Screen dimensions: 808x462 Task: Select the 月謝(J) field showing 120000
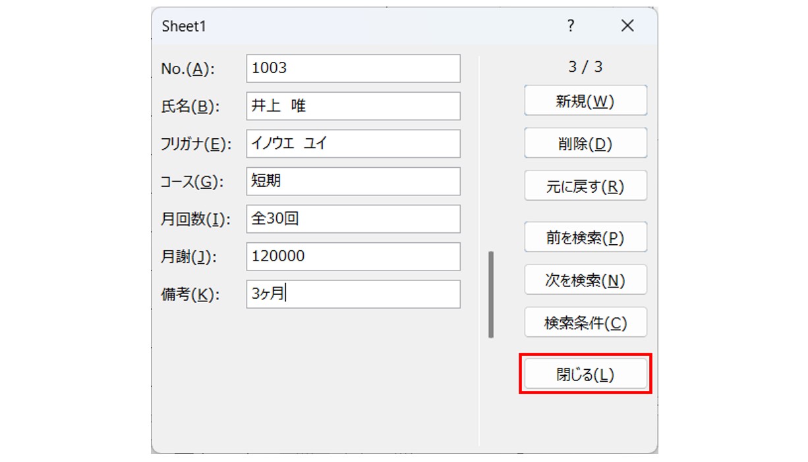[353, 256]
